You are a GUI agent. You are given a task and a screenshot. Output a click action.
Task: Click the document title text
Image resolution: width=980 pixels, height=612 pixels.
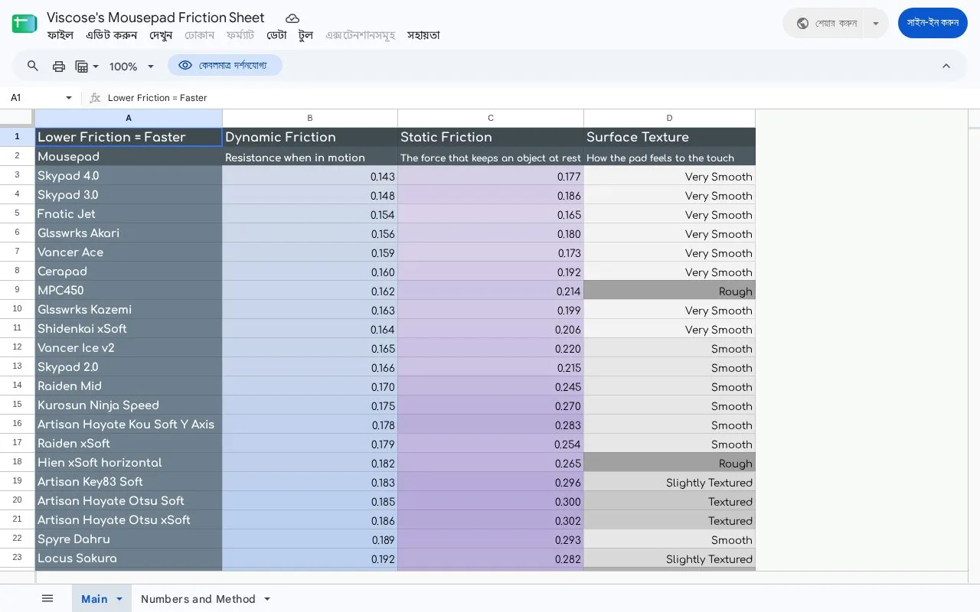155,18
